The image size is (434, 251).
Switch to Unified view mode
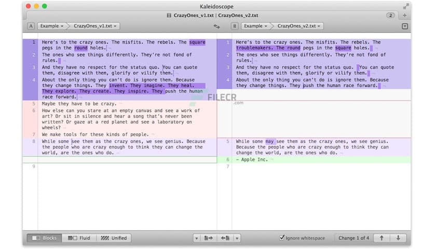pyautogui.click(x=113, y=238)
